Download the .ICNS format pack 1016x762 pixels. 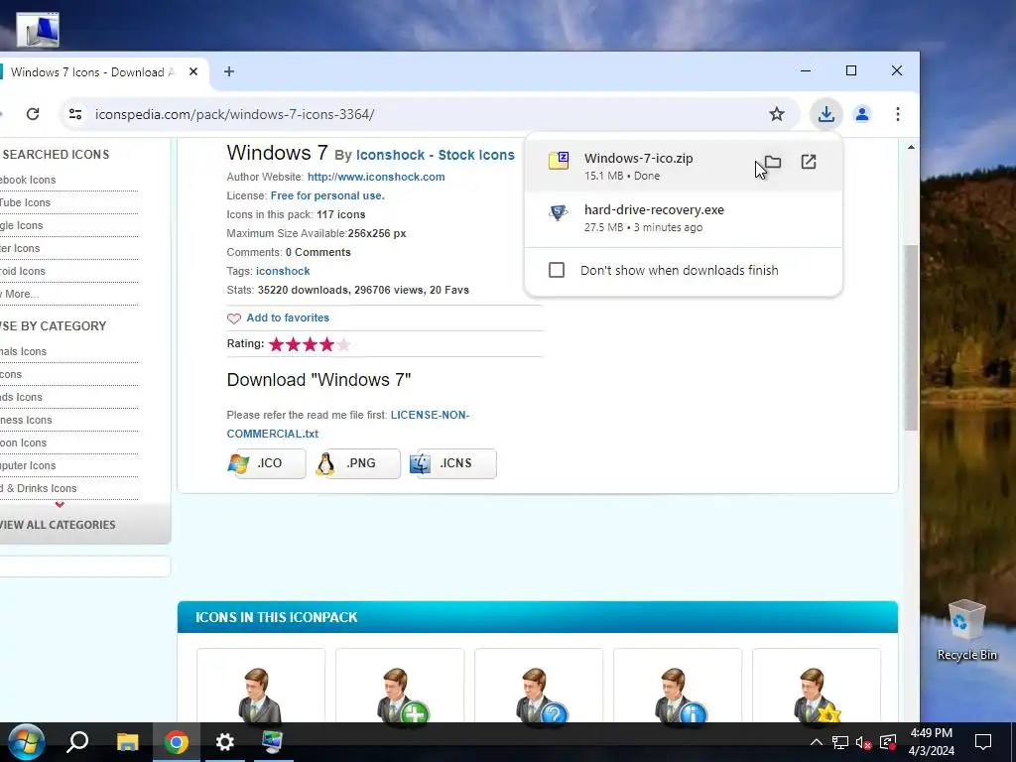452,463
